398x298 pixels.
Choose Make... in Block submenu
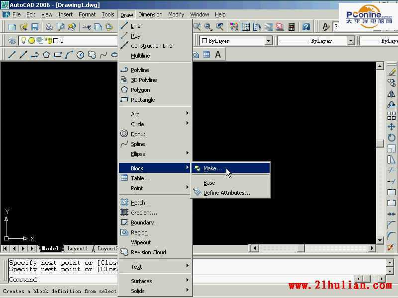tap(230, 168)
